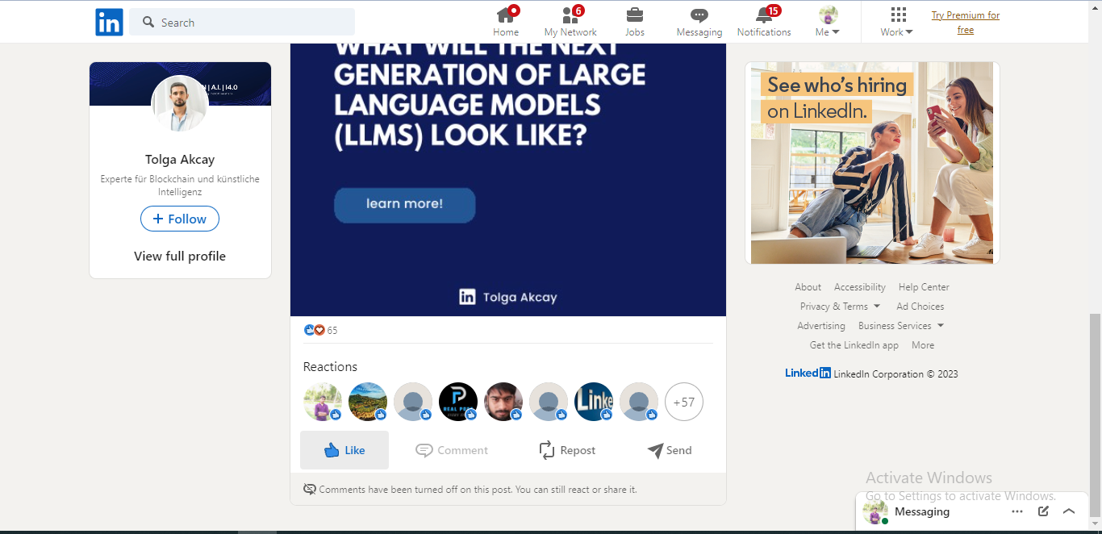Image resolution: width=1102 pixels, height=534 pixels.
Task: Open compose new message icon in Messaging bar
Action: pos(1043,511)
